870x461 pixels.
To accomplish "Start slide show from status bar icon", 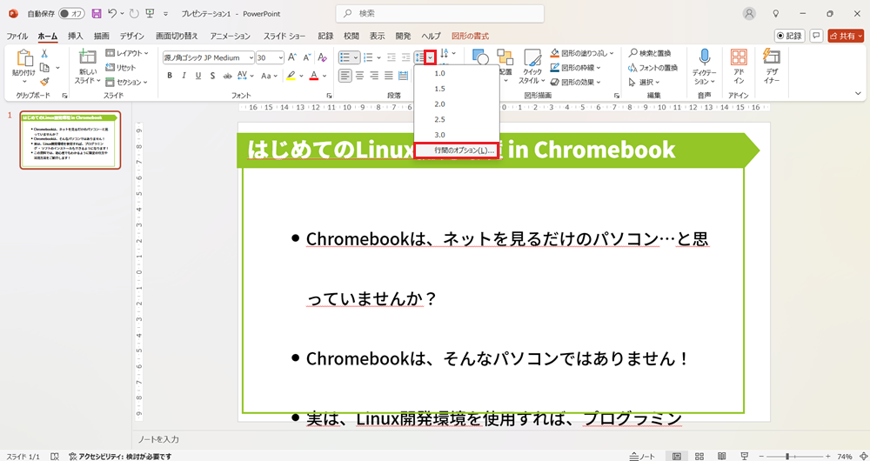I will (744, 456).
